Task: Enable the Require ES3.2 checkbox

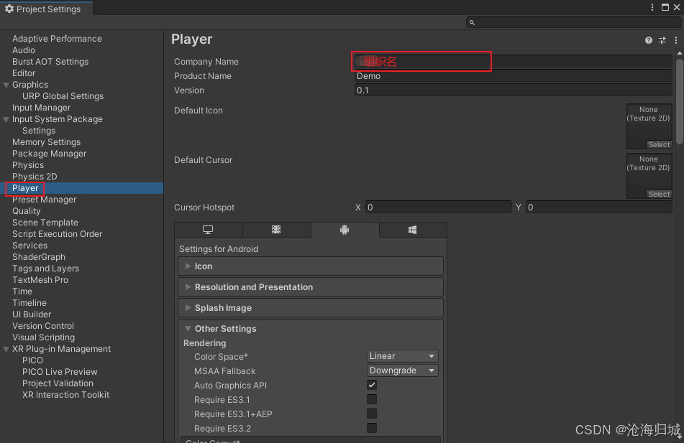Action: coord(372,428)
